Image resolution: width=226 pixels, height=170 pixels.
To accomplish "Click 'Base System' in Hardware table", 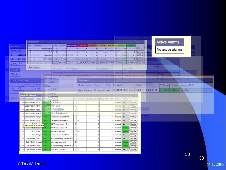I will tap(85, 90).
